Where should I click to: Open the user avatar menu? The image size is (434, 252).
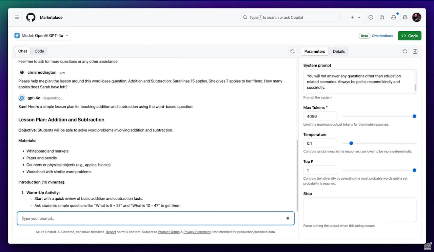coord(416,17)
